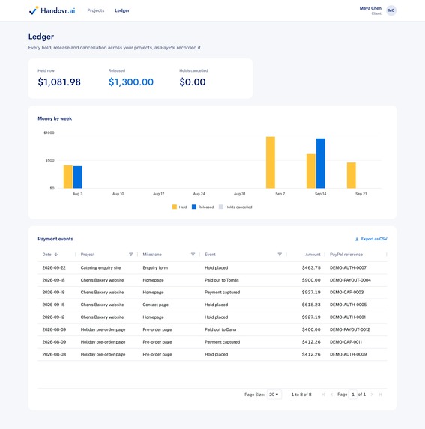Select the DEMO-AUTH-0007 reference cell
The image size is (425, 429).
point(348,267)
